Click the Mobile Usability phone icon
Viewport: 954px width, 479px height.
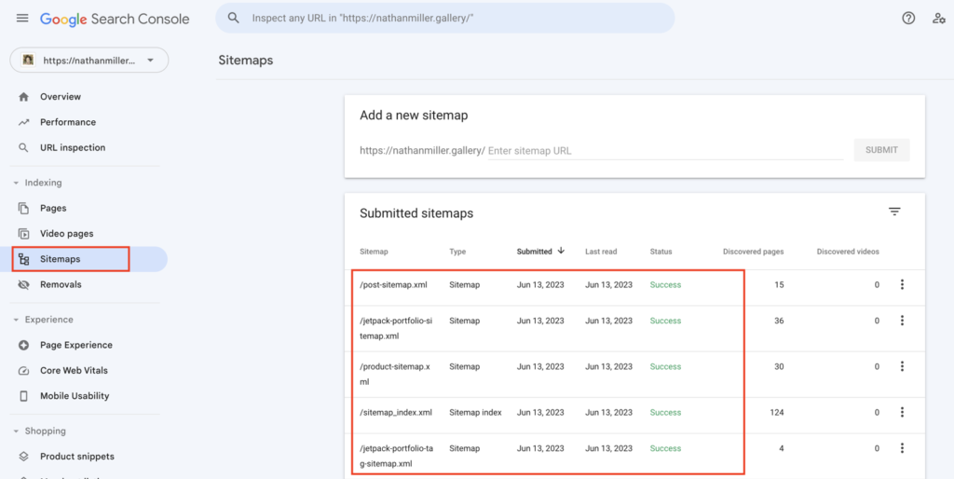(23, 396)
